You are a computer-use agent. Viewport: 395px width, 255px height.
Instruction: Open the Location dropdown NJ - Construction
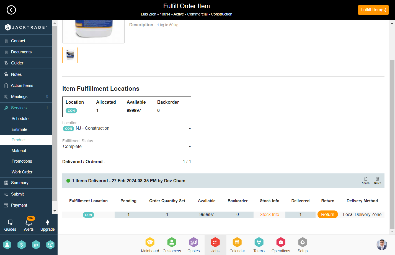(x=127, y=128)
